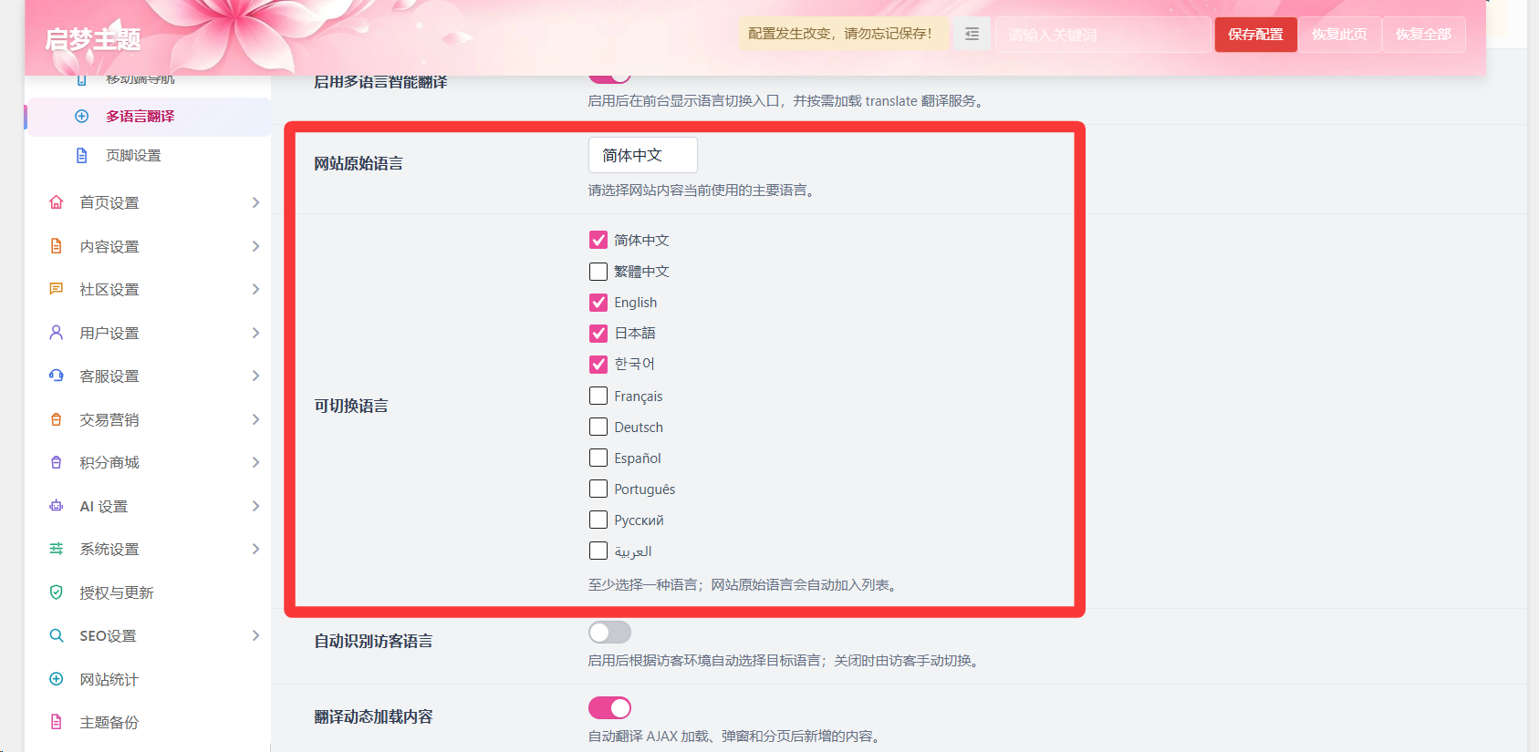Check the Русский language checkbox

click(x=598, y=520)
